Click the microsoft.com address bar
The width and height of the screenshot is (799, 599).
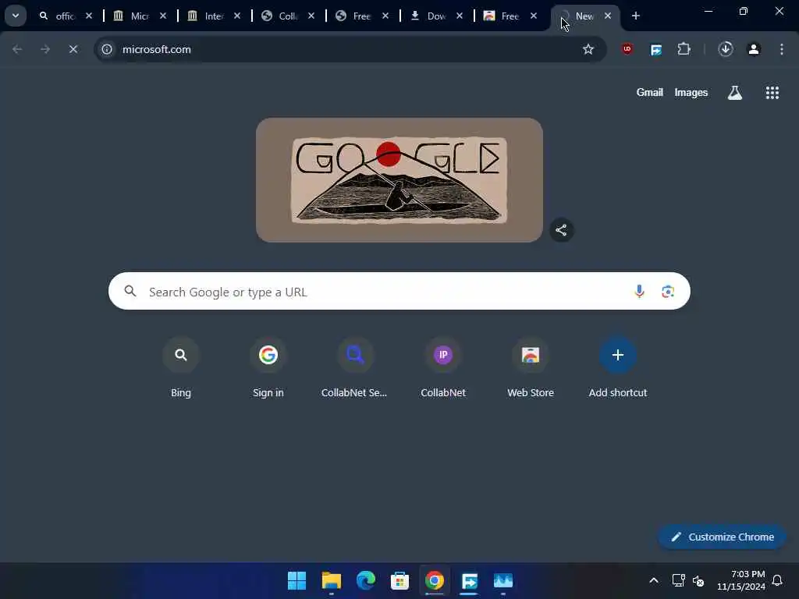coord(350,49)
